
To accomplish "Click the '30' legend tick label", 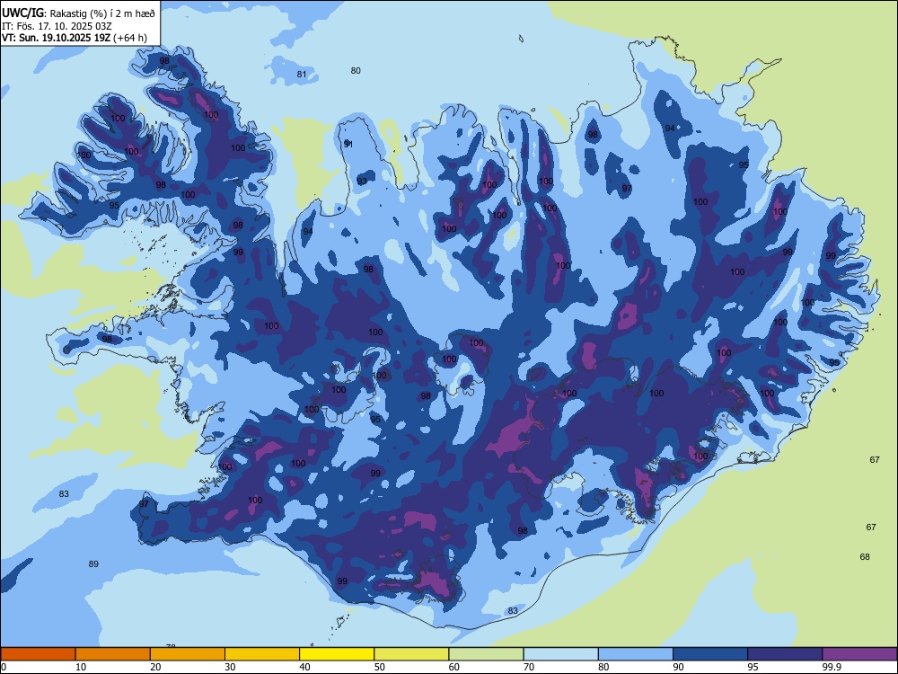I will [230, 667].
